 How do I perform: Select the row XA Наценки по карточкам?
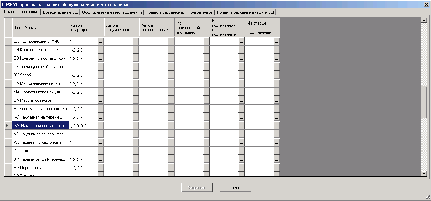(40, 142)
